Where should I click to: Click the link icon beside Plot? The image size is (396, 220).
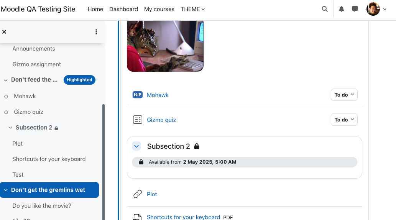(x=138, y=194)
